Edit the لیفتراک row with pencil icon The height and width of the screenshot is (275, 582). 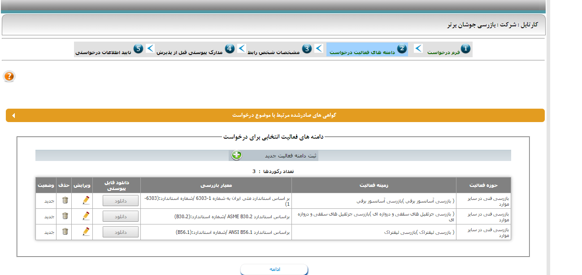[86, 232]
